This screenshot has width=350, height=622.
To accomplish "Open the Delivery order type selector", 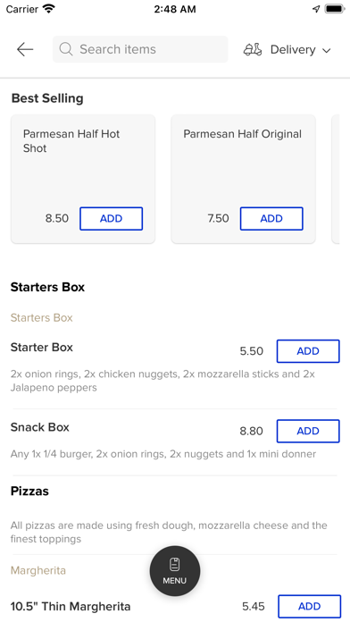I will click(287, 49).
